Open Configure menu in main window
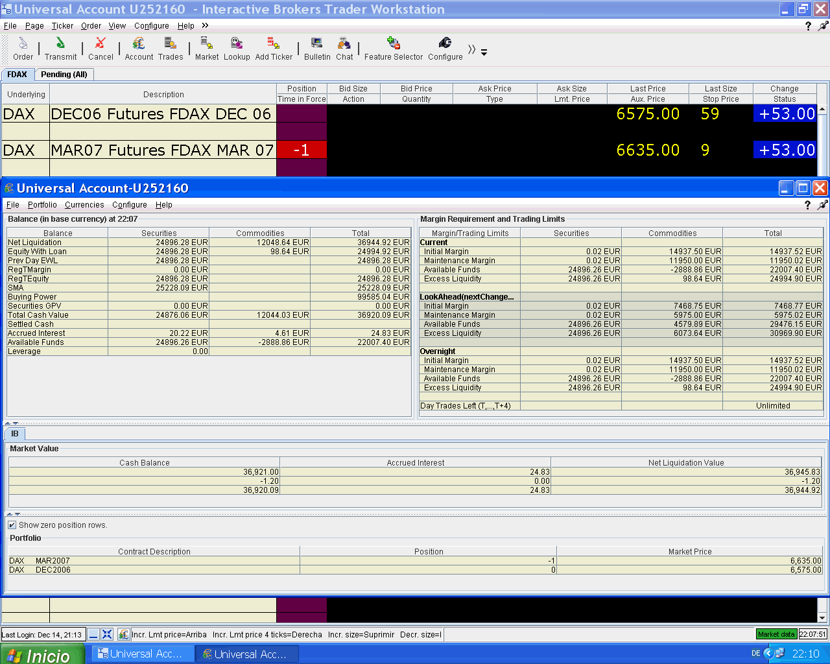 pyautogui.click(x=152, y=26)
